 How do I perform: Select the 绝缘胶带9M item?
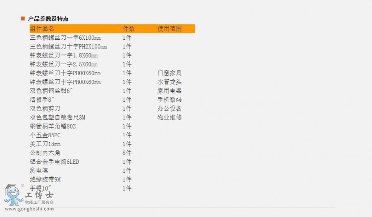(x=45, y=179)
